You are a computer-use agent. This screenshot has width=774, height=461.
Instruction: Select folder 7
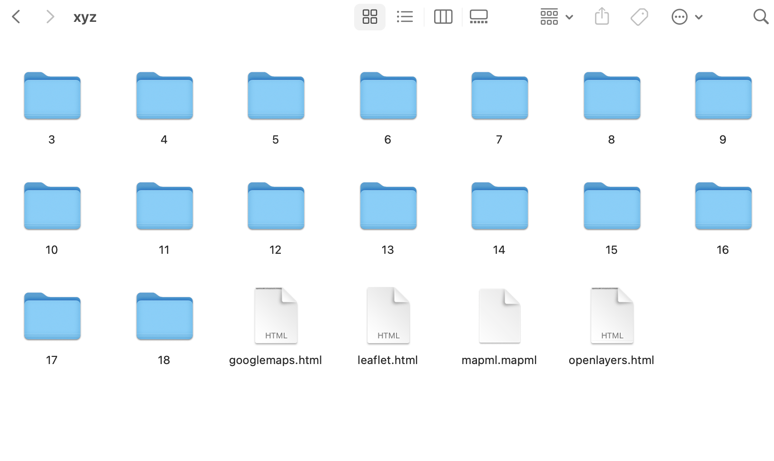tap(500, 96)
